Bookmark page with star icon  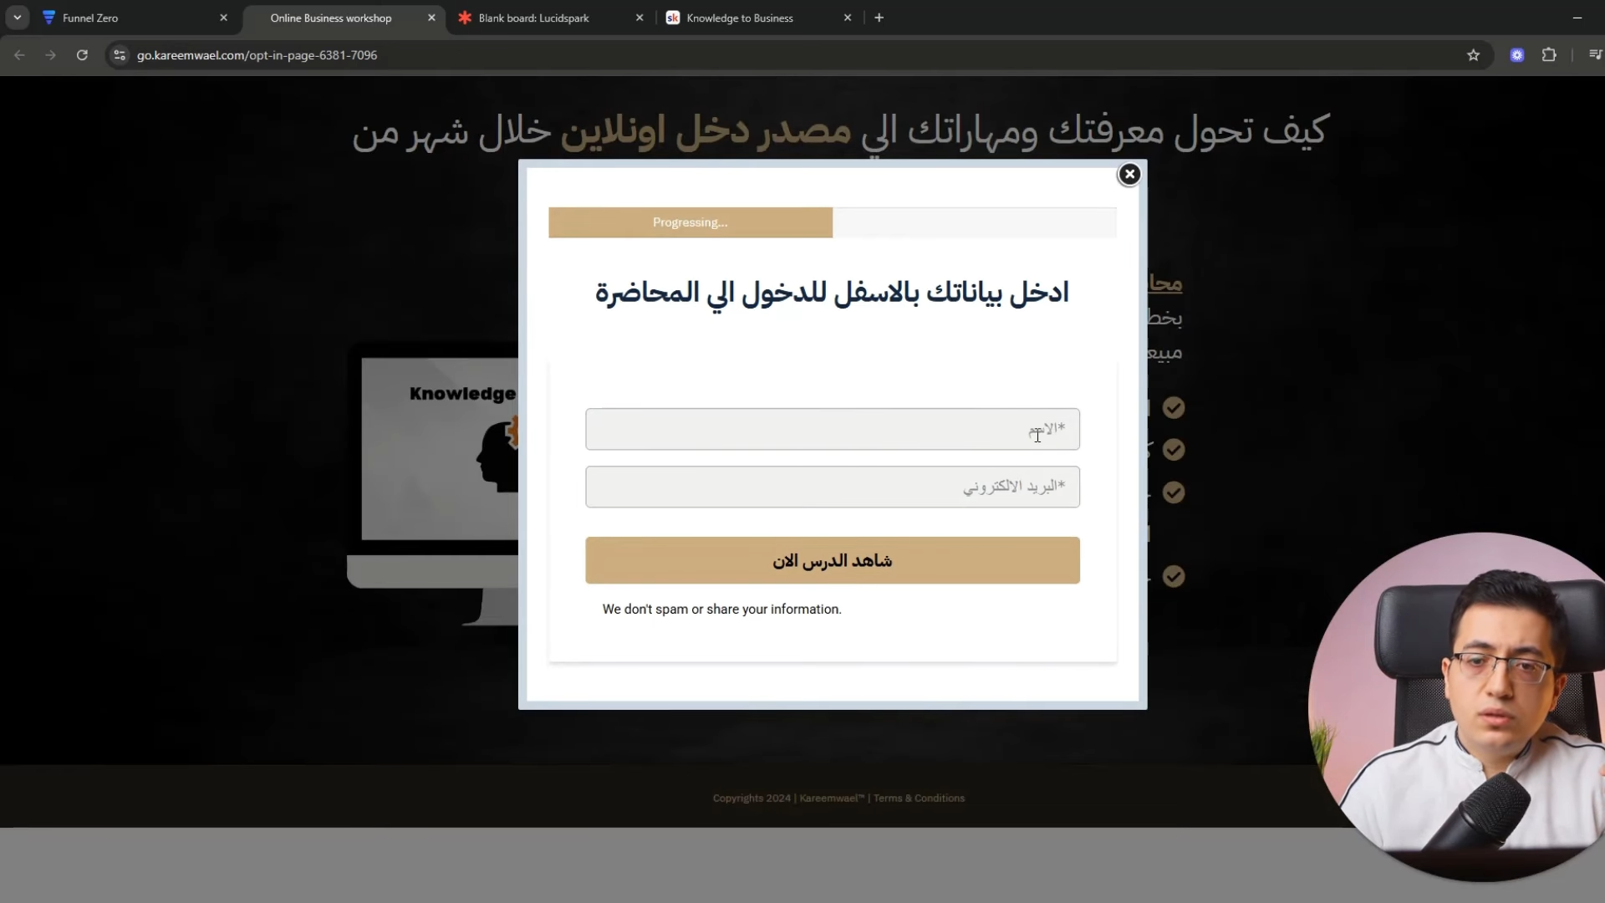(x=1473, y=55)
